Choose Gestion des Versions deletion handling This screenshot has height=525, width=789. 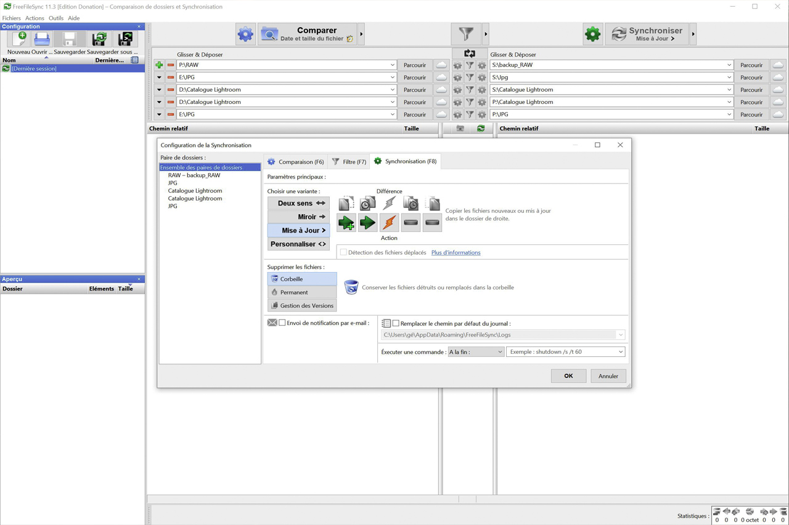point(302,306)
